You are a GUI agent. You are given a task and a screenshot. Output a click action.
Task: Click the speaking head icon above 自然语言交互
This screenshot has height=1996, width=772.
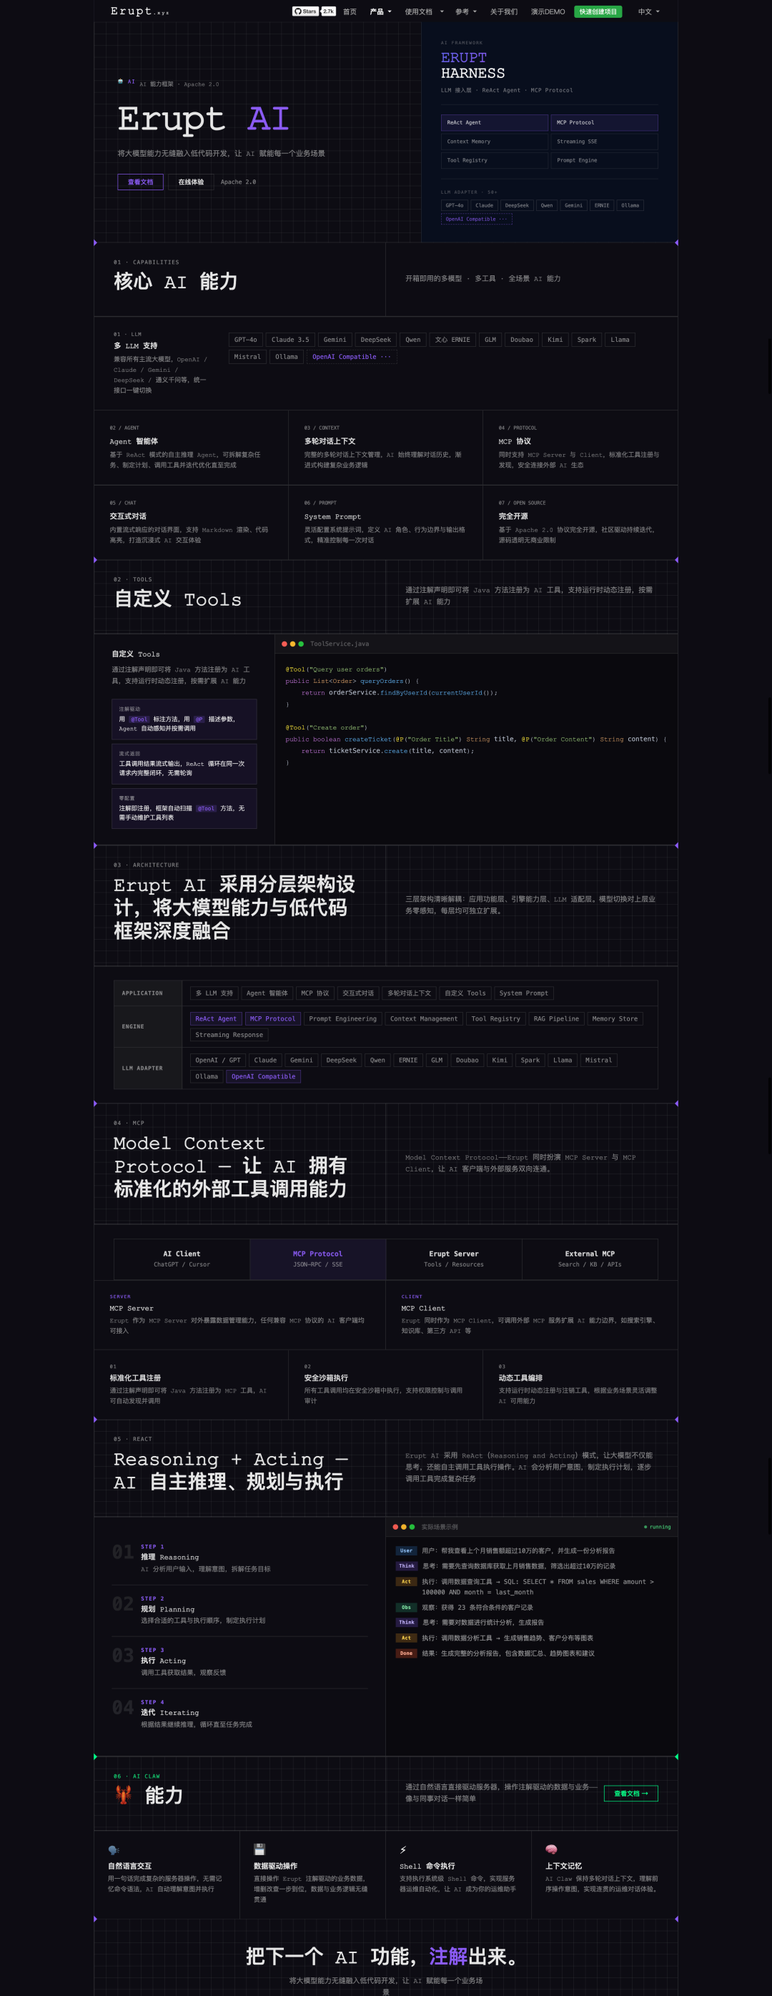point(114,1849)
